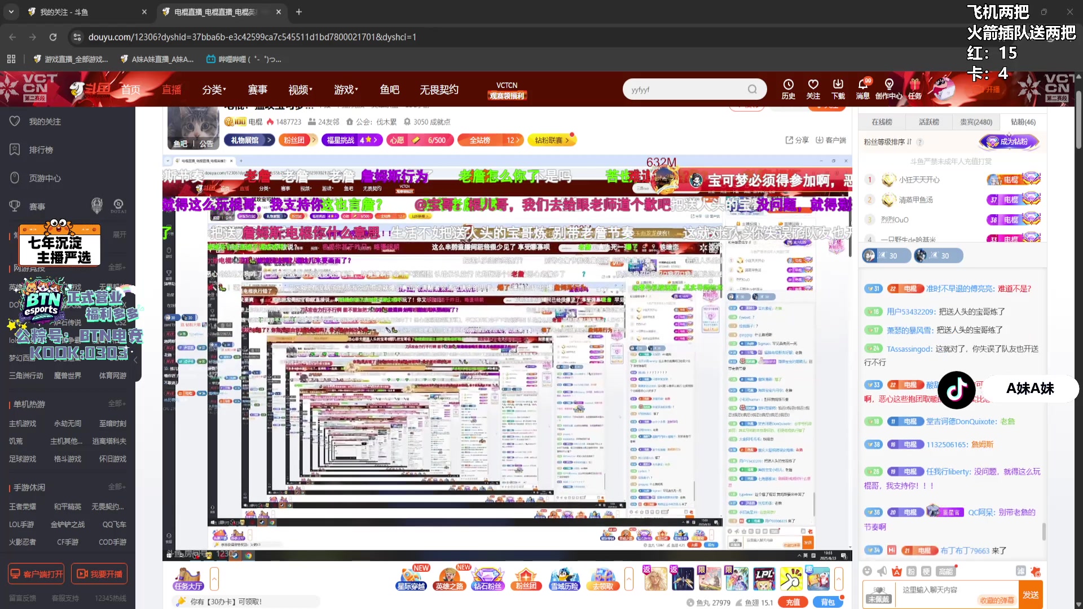
Task: Click the browser reload button
Action: point(53,37)
